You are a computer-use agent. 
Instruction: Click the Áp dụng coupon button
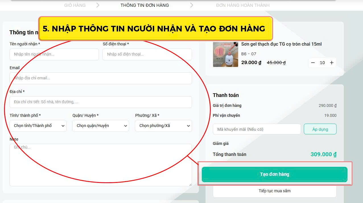(320, 129)
